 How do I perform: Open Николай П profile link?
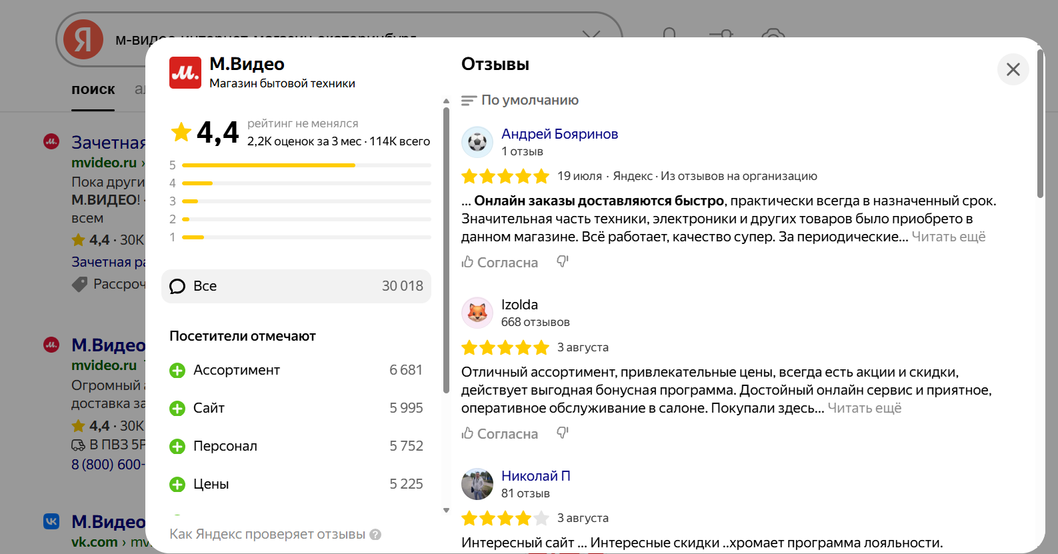pyautogui.click(x=535, y=476)
